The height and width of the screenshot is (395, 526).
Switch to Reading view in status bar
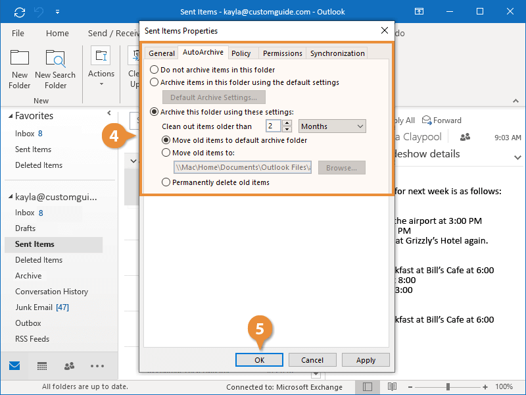pyautogui.click(x=392, y=387)
